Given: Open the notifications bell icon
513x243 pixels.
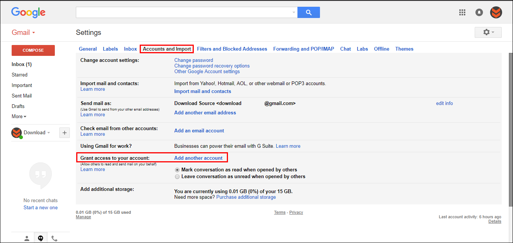Looking at the screenshot, I should tap(479, 12).
